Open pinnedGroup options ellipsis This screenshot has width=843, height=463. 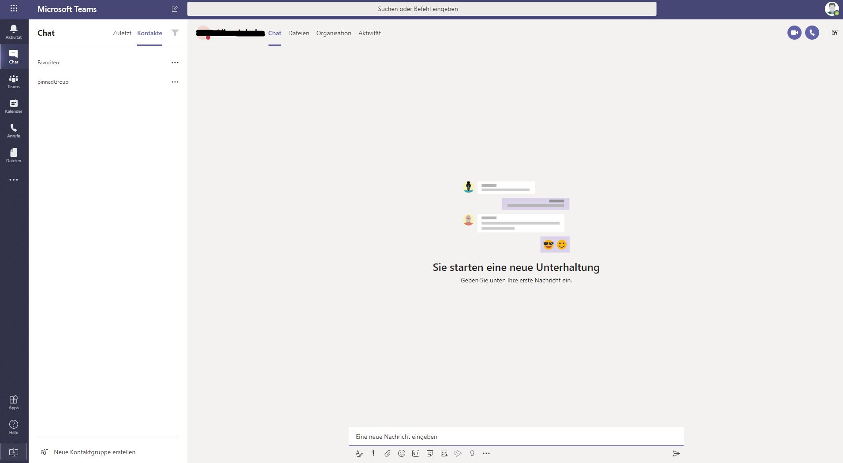tap(175, 82)
